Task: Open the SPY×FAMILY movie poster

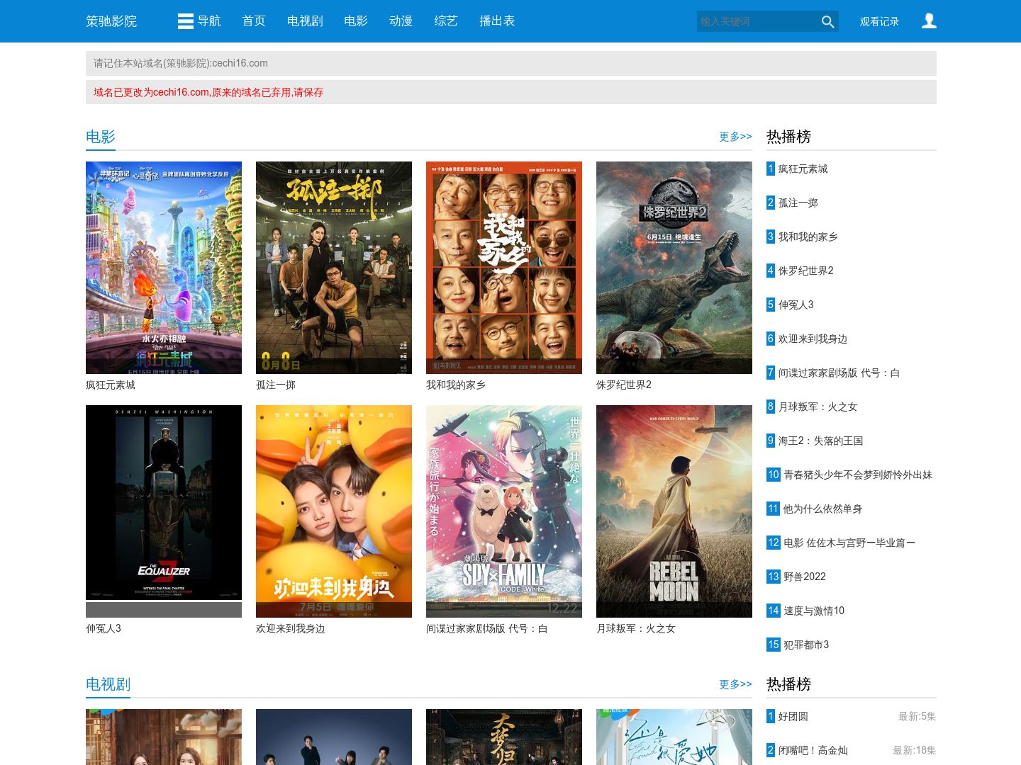Action: [504, 511]
